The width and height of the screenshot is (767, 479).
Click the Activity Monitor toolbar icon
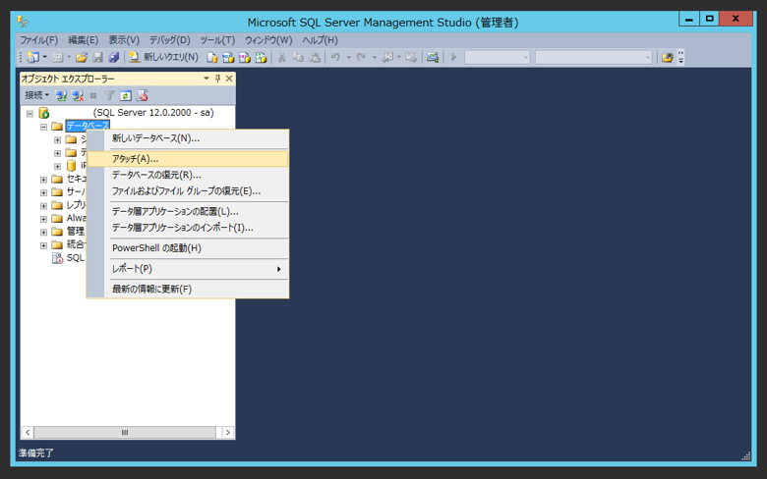(x=433, y=58)
